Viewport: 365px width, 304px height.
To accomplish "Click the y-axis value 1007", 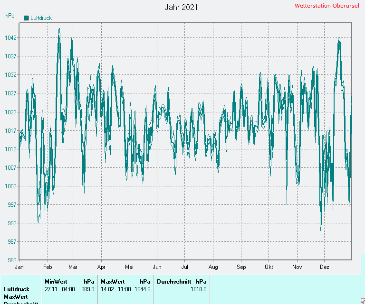I will click(11, 168).
